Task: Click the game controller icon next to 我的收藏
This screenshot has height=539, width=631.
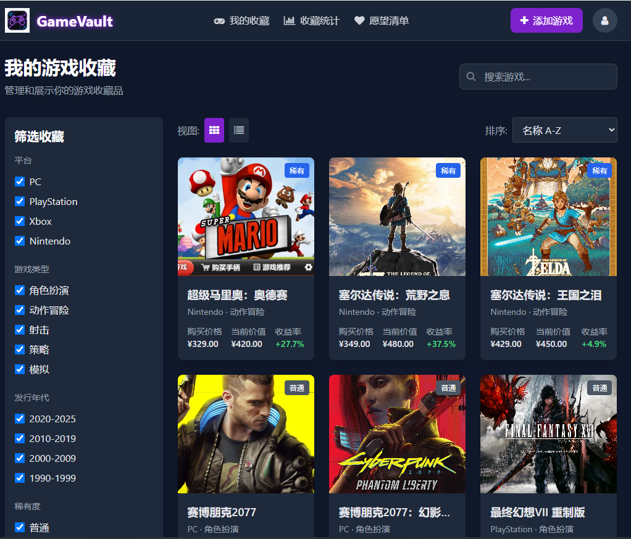Action: click(x=219, y=20)
